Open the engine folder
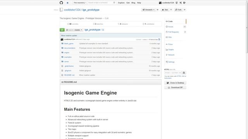Screen dimensions: 248x139 [x=67, y=53]
